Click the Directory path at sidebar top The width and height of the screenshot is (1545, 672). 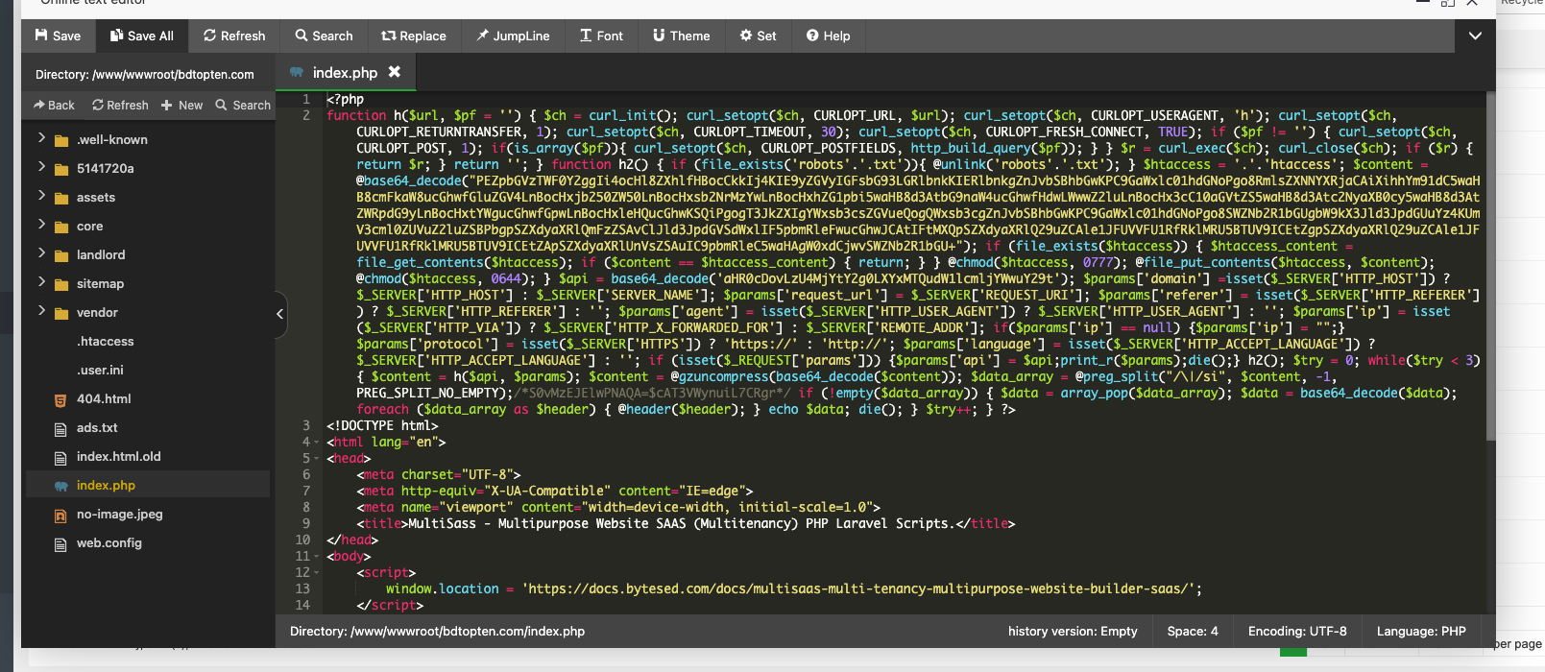click(145, 74)
